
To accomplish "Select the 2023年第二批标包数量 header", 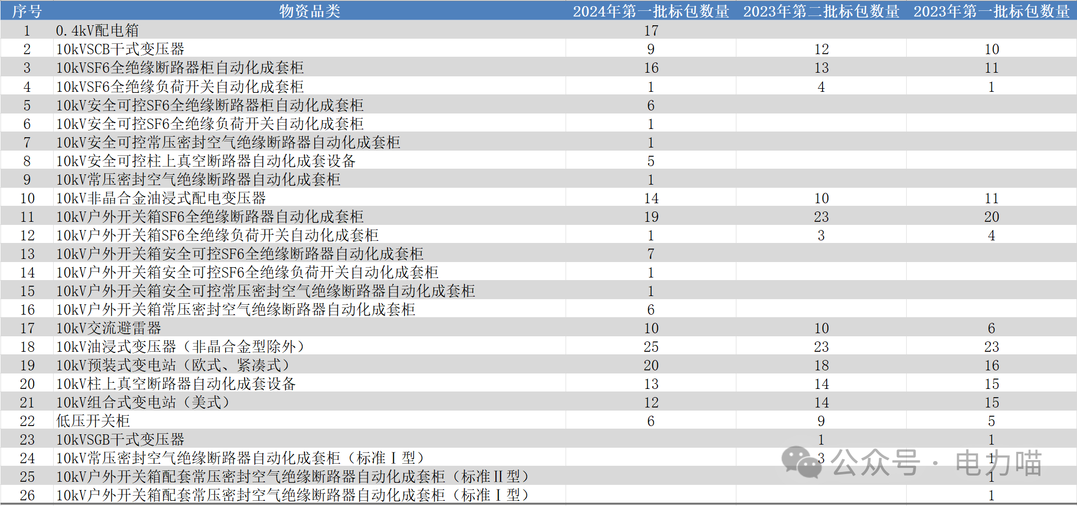I will (821, 11).
